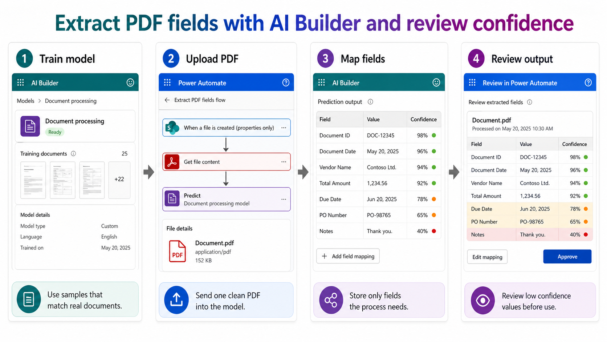Select When a file is created trigger card
Viewport: 607px width, 342px height.
coord(227,128)
